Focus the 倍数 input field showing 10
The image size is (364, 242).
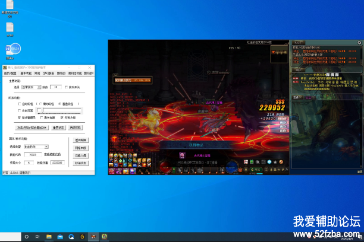click(56, 87)
